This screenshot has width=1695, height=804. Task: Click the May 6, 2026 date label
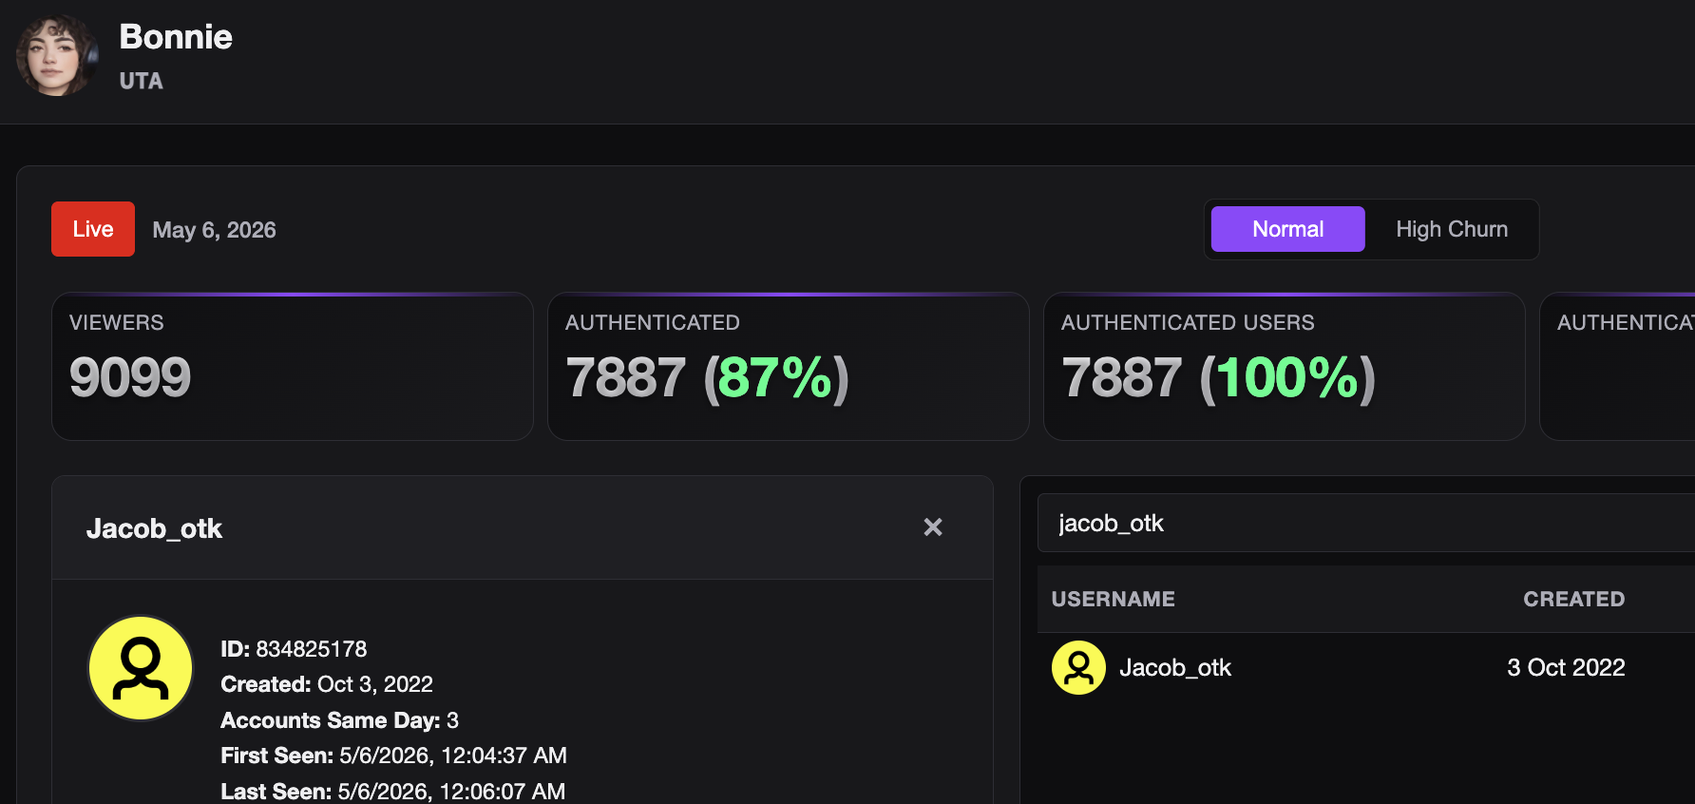point(214,230)
